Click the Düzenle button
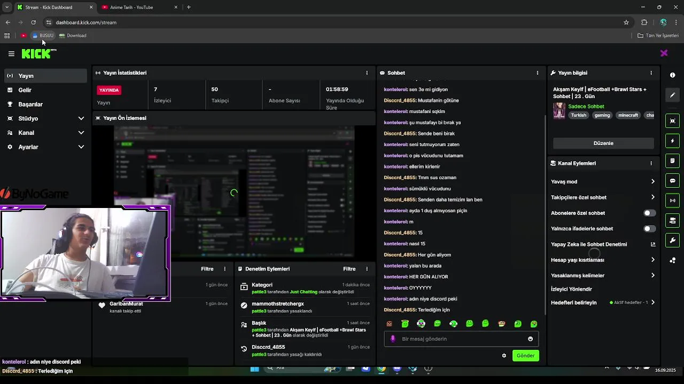 pos(603,143)
